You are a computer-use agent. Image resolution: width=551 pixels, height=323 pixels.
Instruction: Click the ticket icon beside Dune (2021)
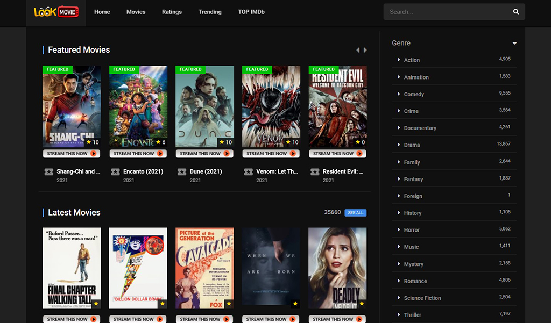pos(182,171)
